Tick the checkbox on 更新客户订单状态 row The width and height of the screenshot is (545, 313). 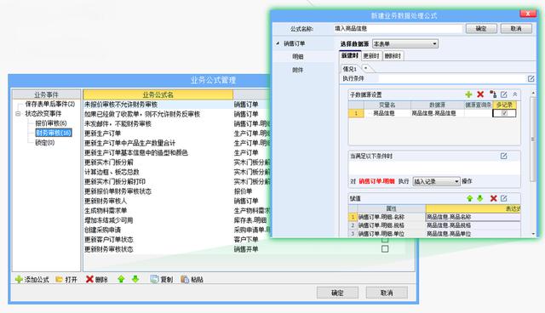385,240
